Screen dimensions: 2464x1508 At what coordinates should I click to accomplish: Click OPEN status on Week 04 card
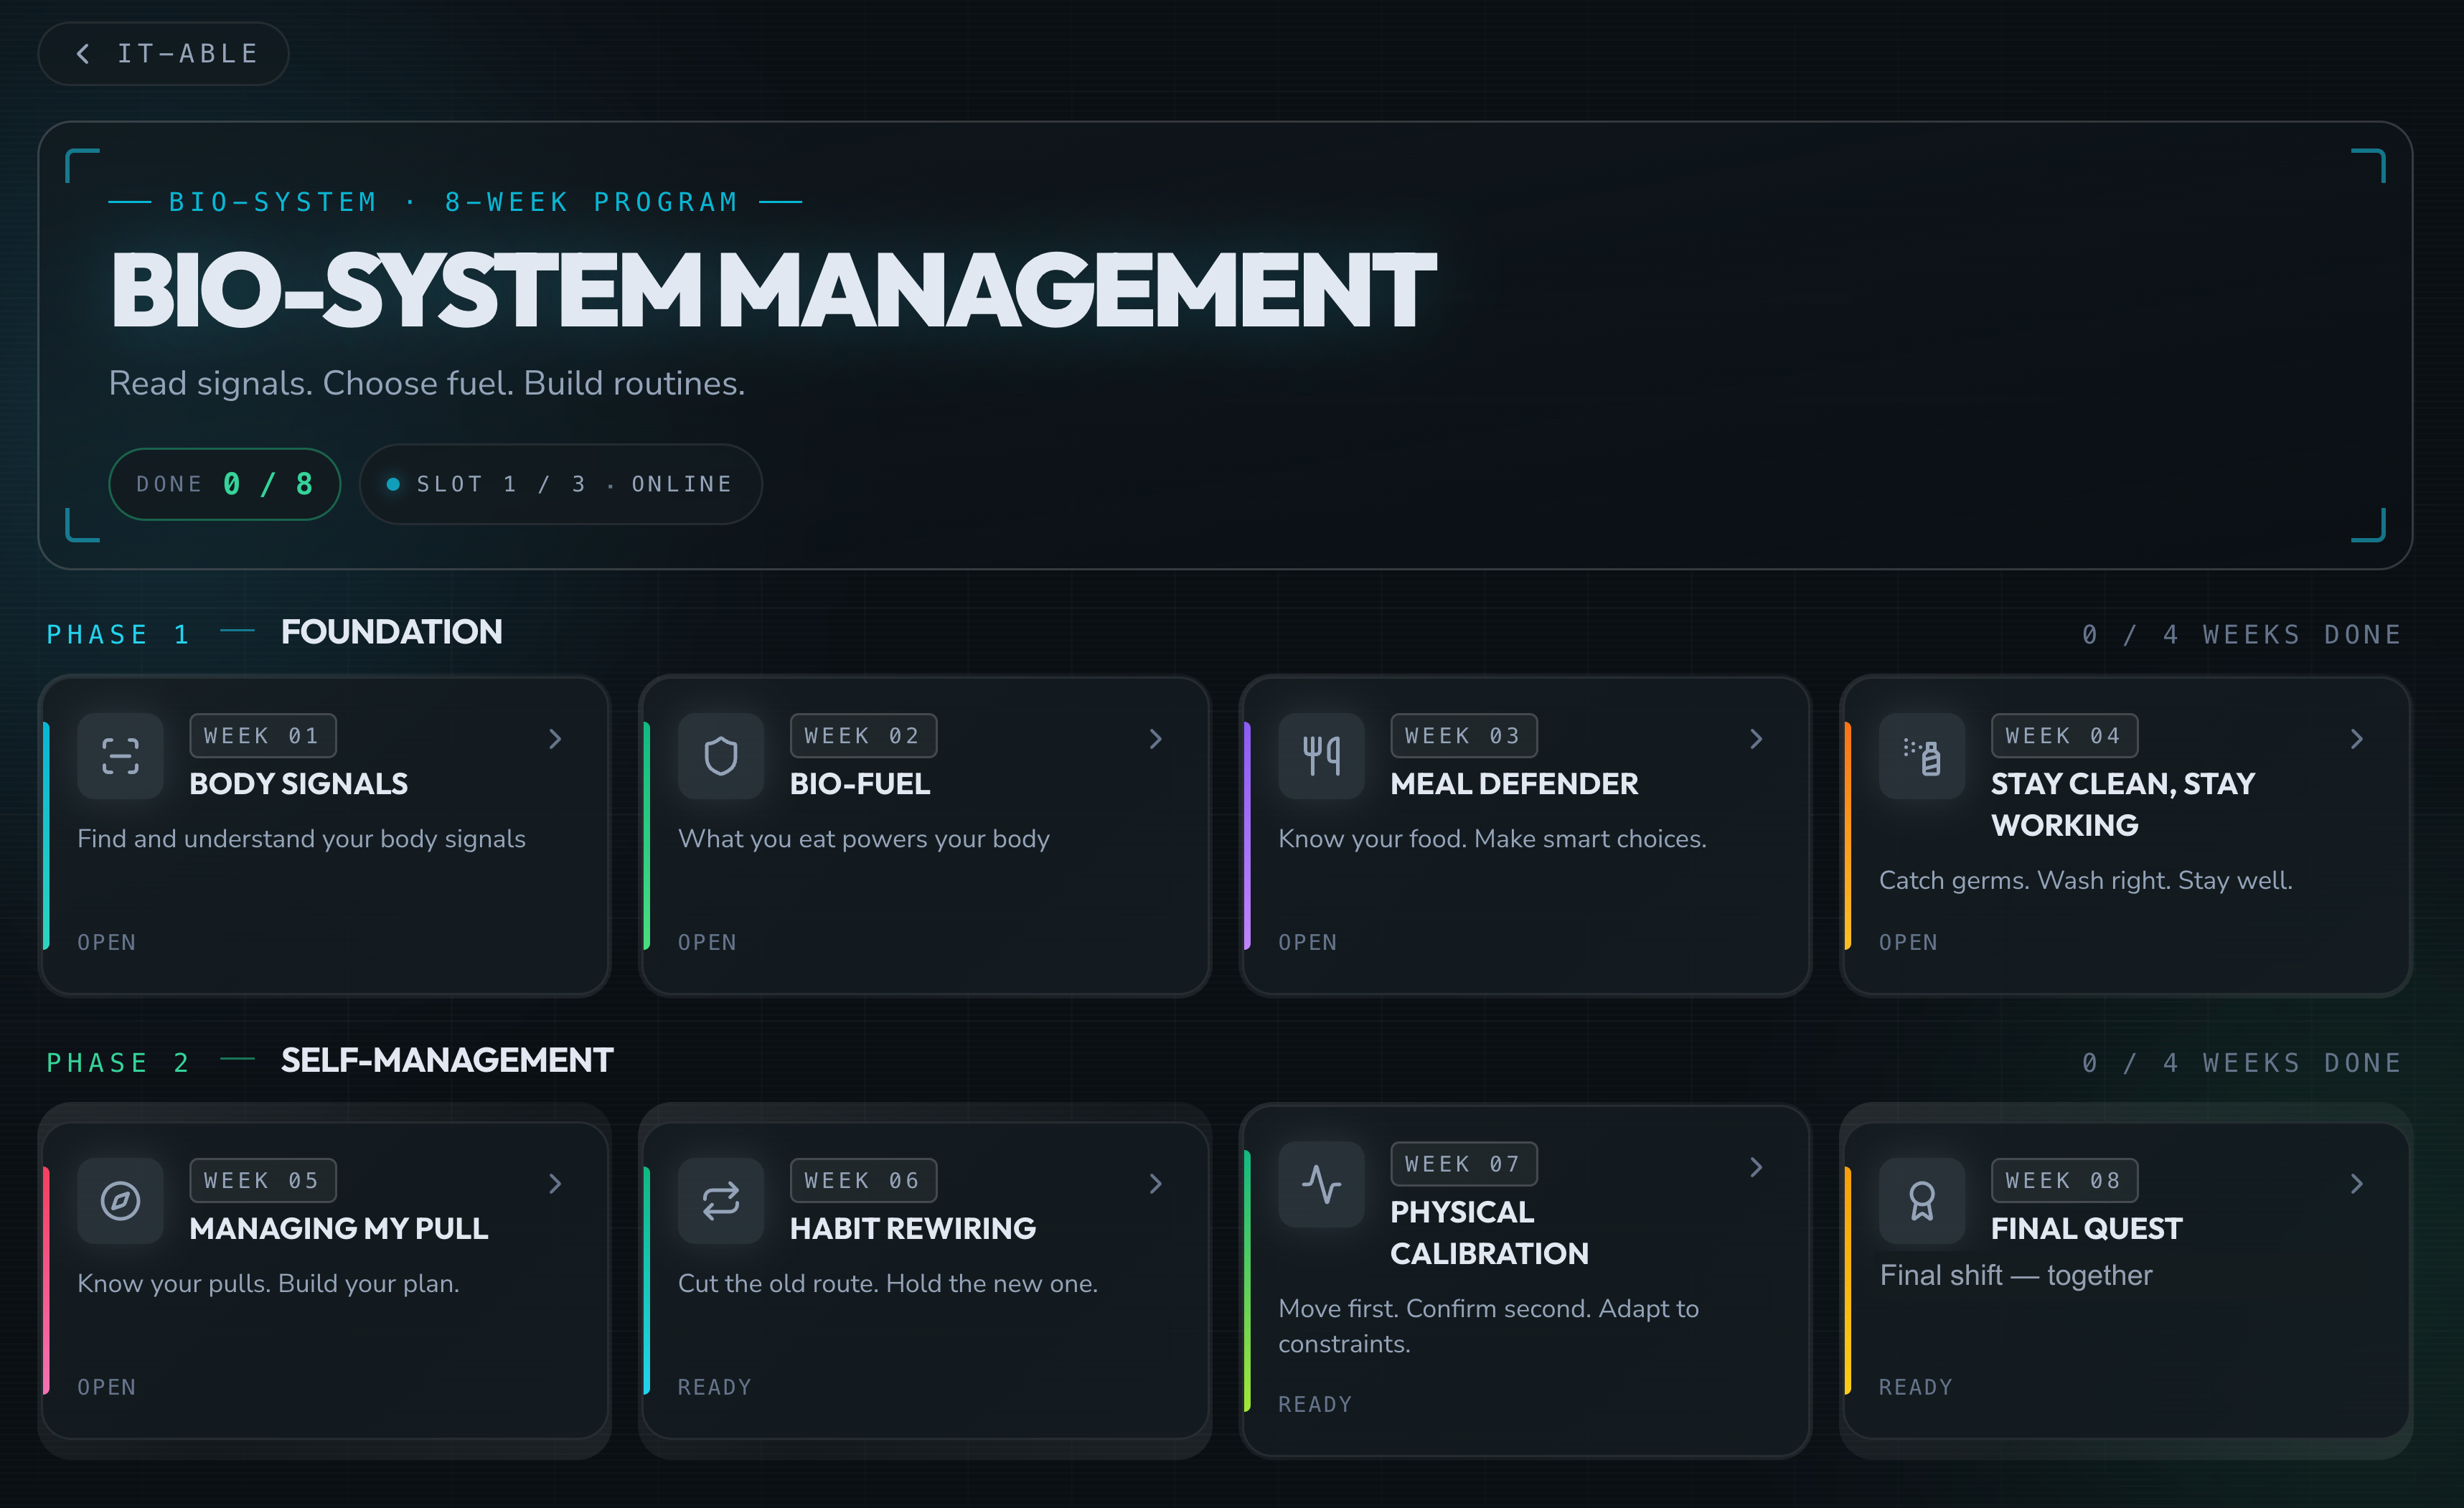coord(1908,942)
